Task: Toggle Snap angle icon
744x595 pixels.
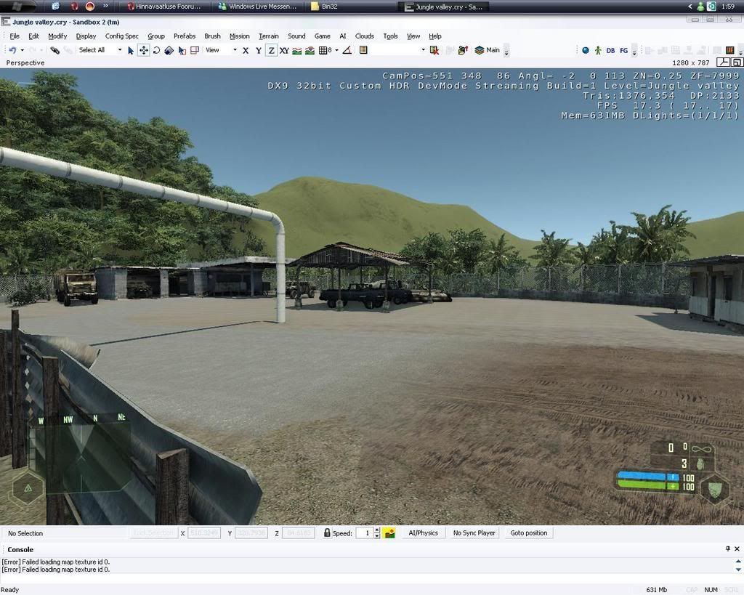Action: click(x=347, y=50)
